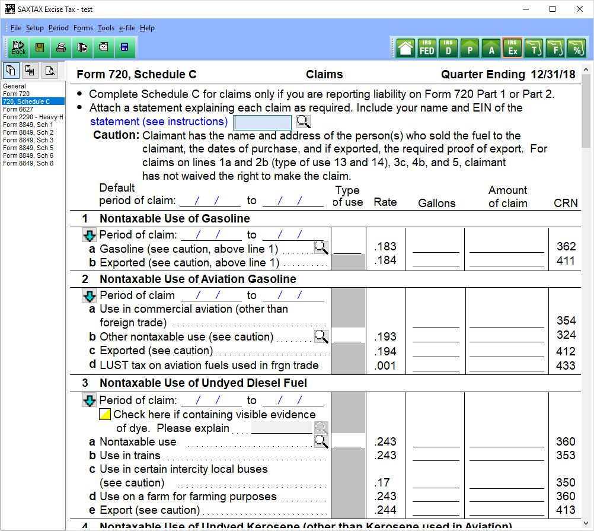Open the Setup menu
This screenshot has width=594, height=531.
pyautogui.click(x=35, y=28)
